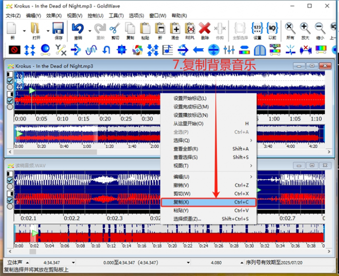Click the Cut (剪切) scissors icon

(x=115, y=28)
